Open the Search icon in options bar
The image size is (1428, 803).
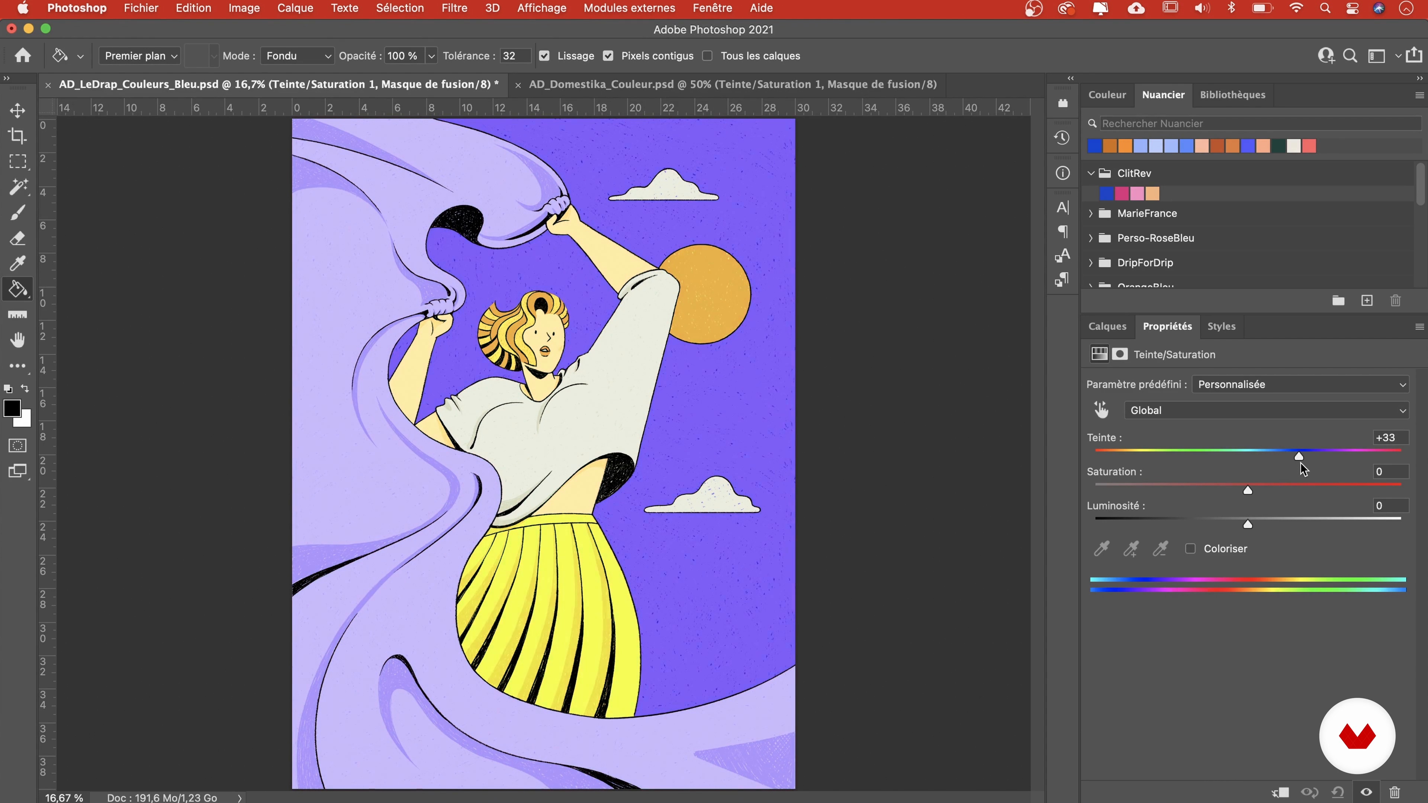click(x=1350, y=55)
